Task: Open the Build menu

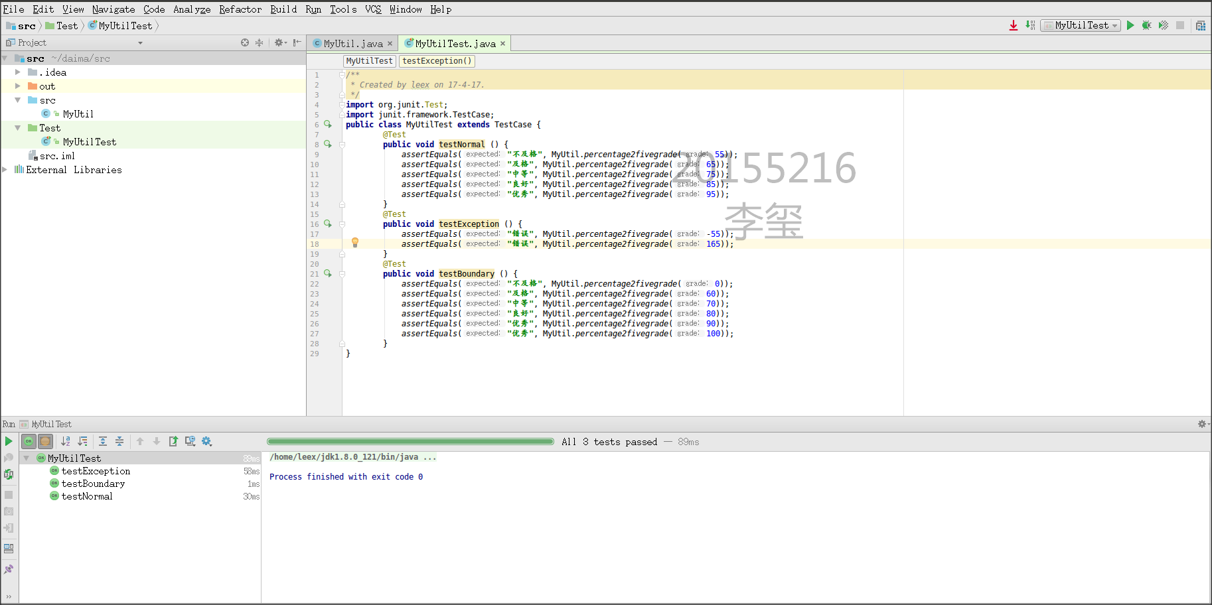Action: (283, 9)
